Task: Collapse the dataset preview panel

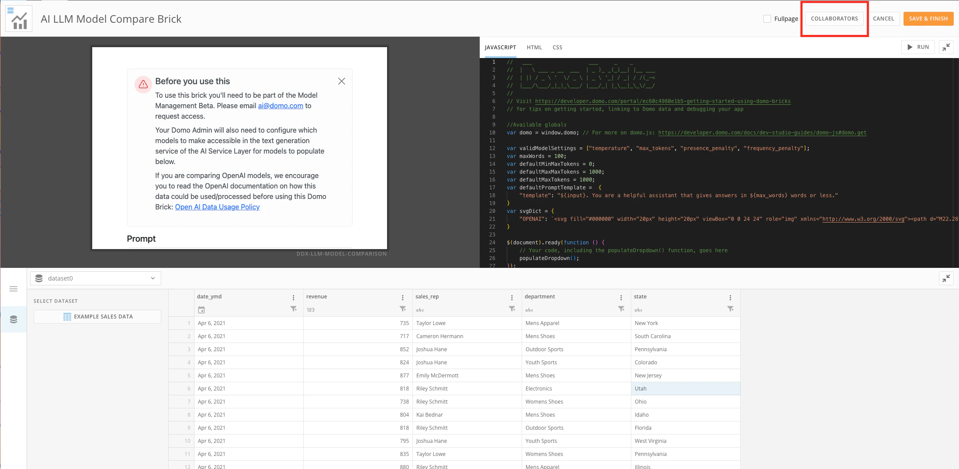Action: pyautogui.click(x=946, y=278)
